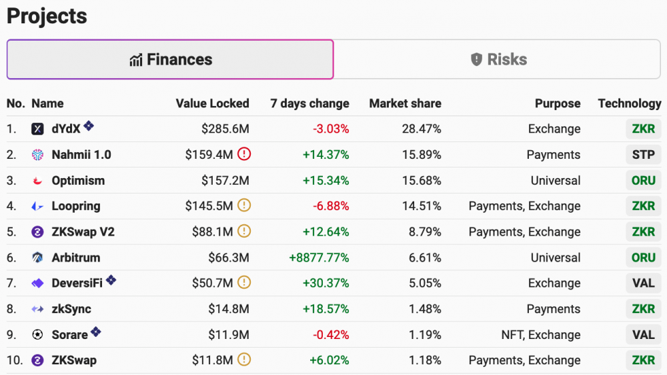The height and width of the screenshot is (375, 667).
Task: Click the Technology column header
Action: pos(630,103)
